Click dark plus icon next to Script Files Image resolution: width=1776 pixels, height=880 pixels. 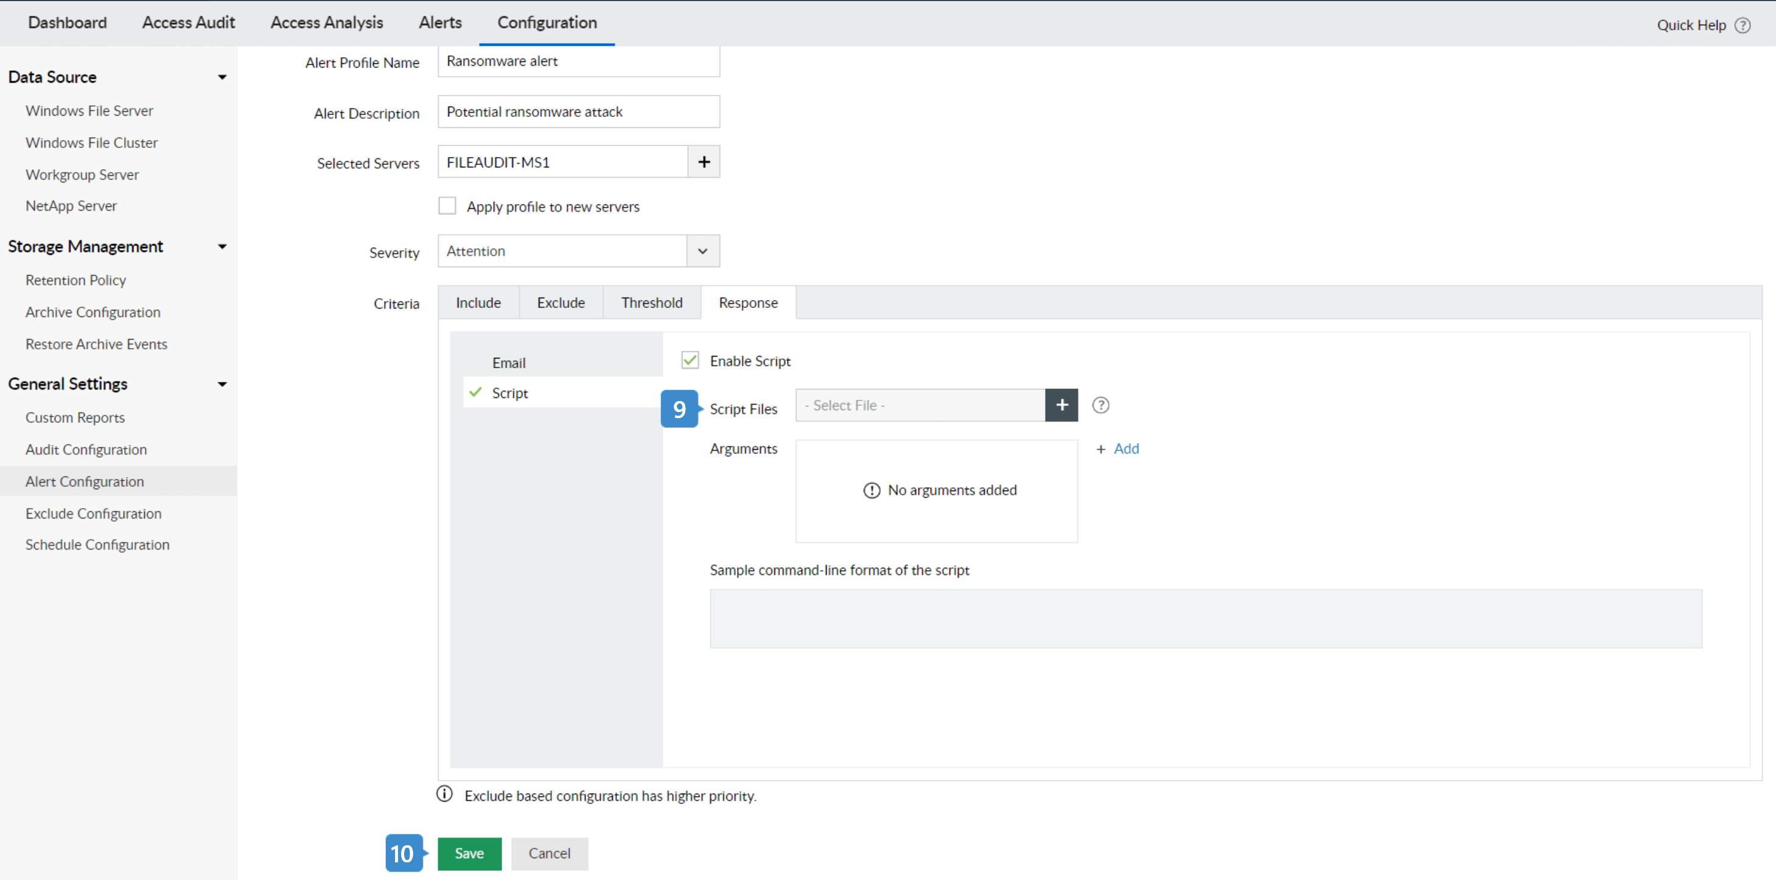click(x=1061, y=405)
